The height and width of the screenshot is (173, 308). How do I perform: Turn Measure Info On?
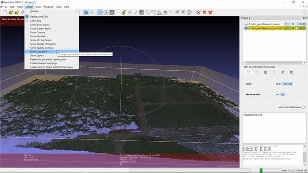[277, 94]
